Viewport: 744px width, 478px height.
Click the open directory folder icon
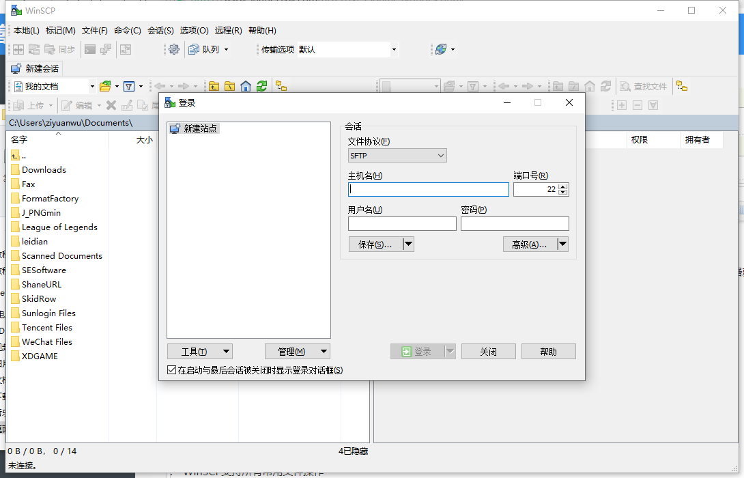[106, 85]
